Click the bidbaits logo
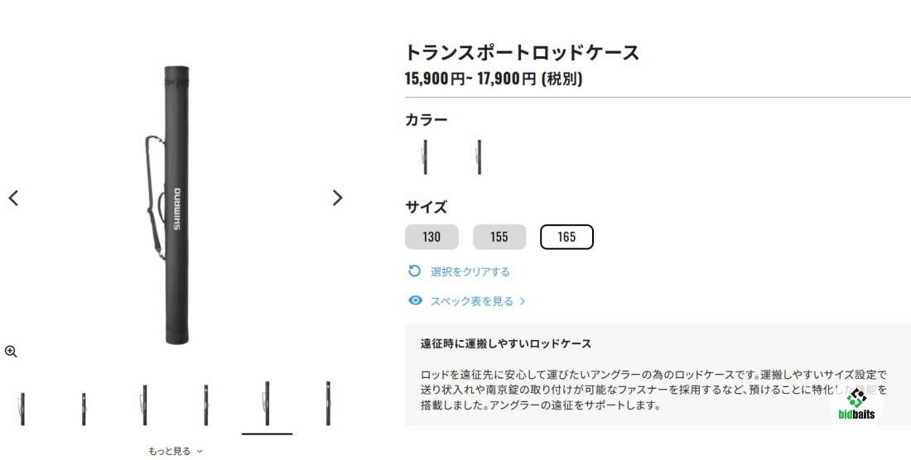The image size is (911, 460). point(856,405)
